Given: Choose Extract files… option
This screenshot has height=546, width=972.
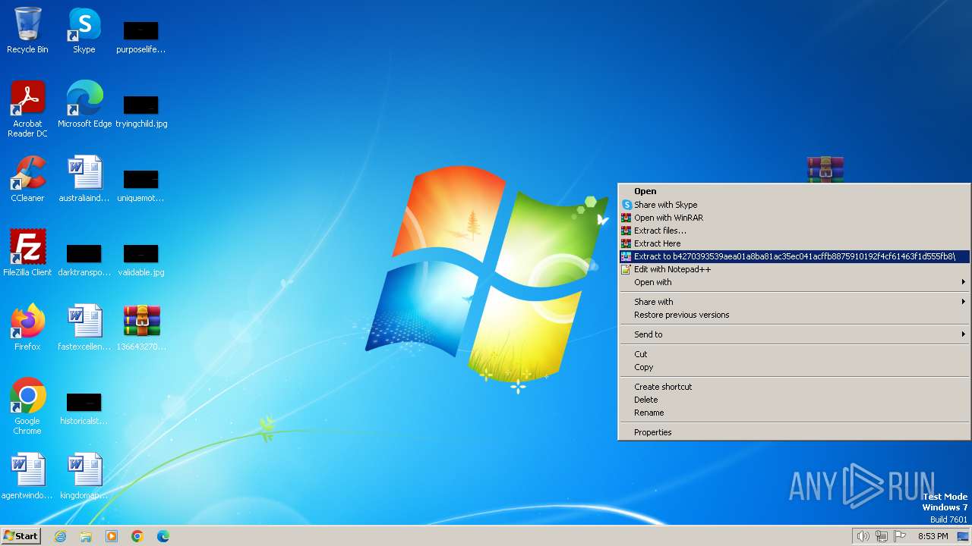Looking at the screenshot, I should point(794,231).
